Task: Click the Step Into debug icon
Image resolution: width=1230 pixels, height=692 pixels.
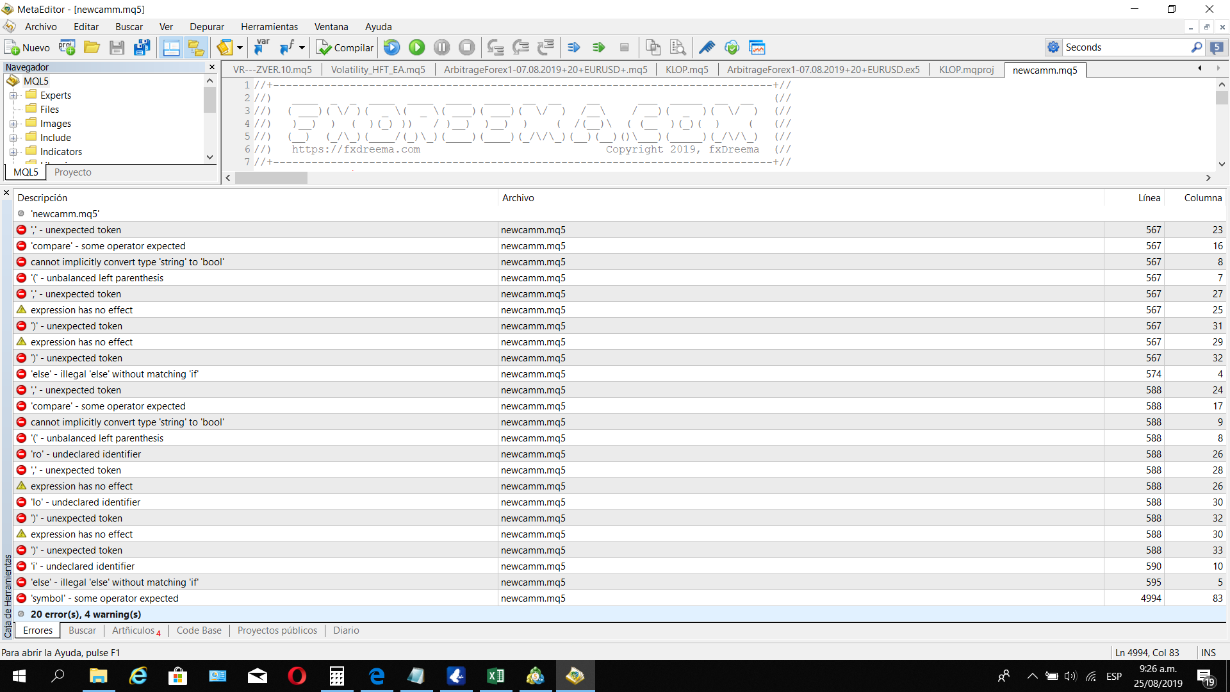Action: [495, 47]
